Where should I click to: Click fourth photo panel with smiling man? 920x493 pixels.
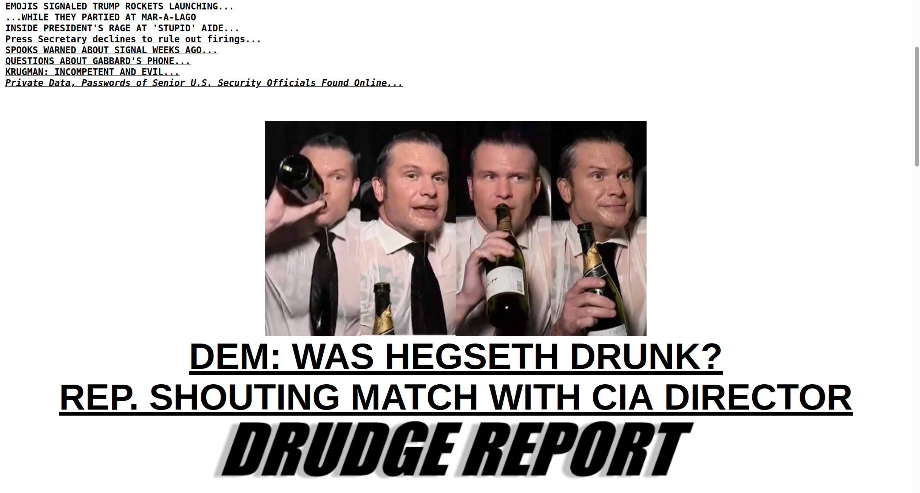[599, 228]
